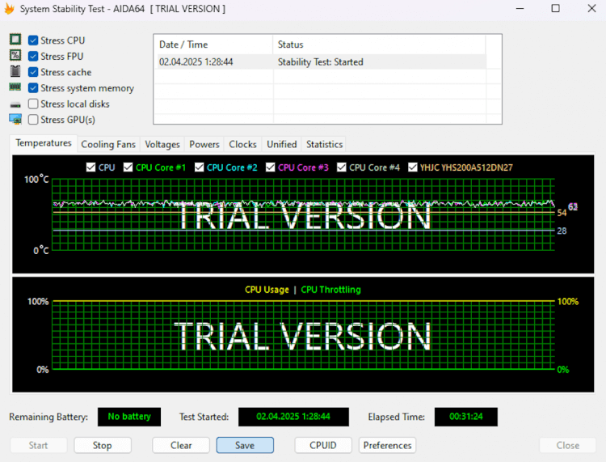Click the Status column header
The width and height of the screenshot is (606, 462).
379,45
